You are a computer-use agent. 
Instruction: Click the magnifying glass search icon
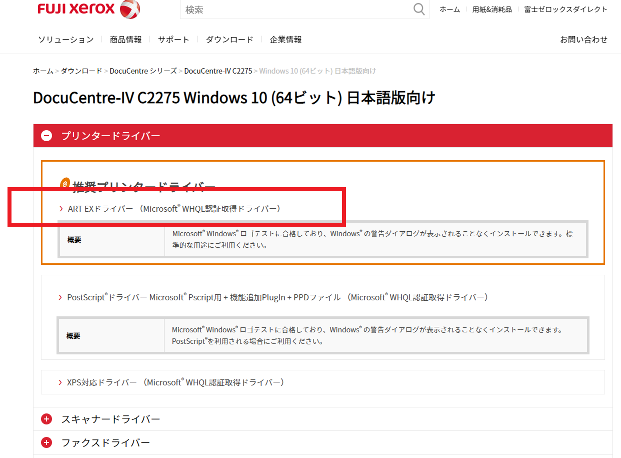pos(418,9)
